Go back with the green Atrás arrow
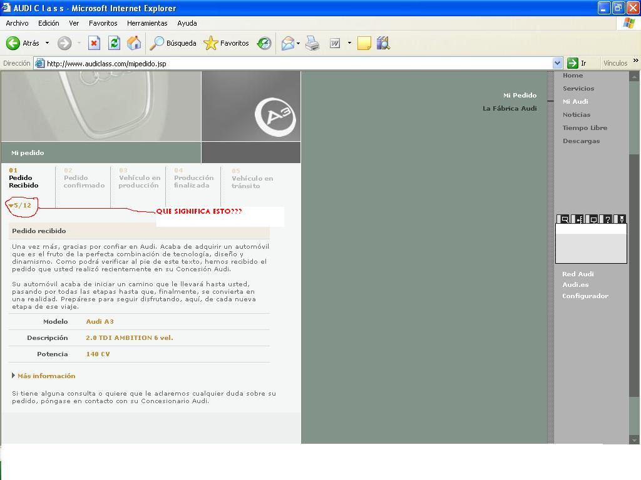Image resolution: width=641 pixels, height=480 pixels. 13,43
